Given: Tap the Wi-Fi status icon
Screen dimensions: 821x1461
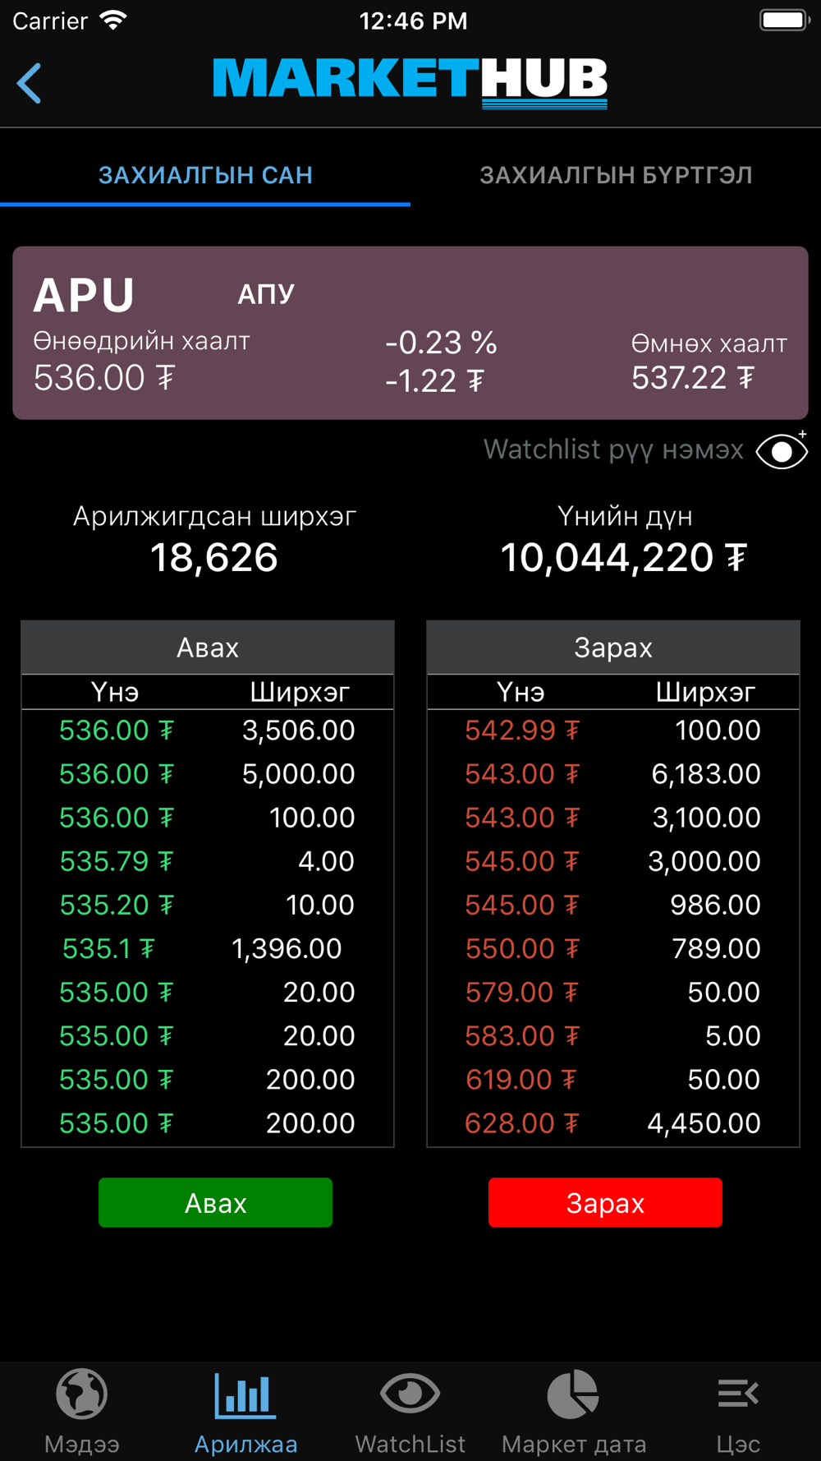Looking at the screenshot, I should click(x=113, y=20).
